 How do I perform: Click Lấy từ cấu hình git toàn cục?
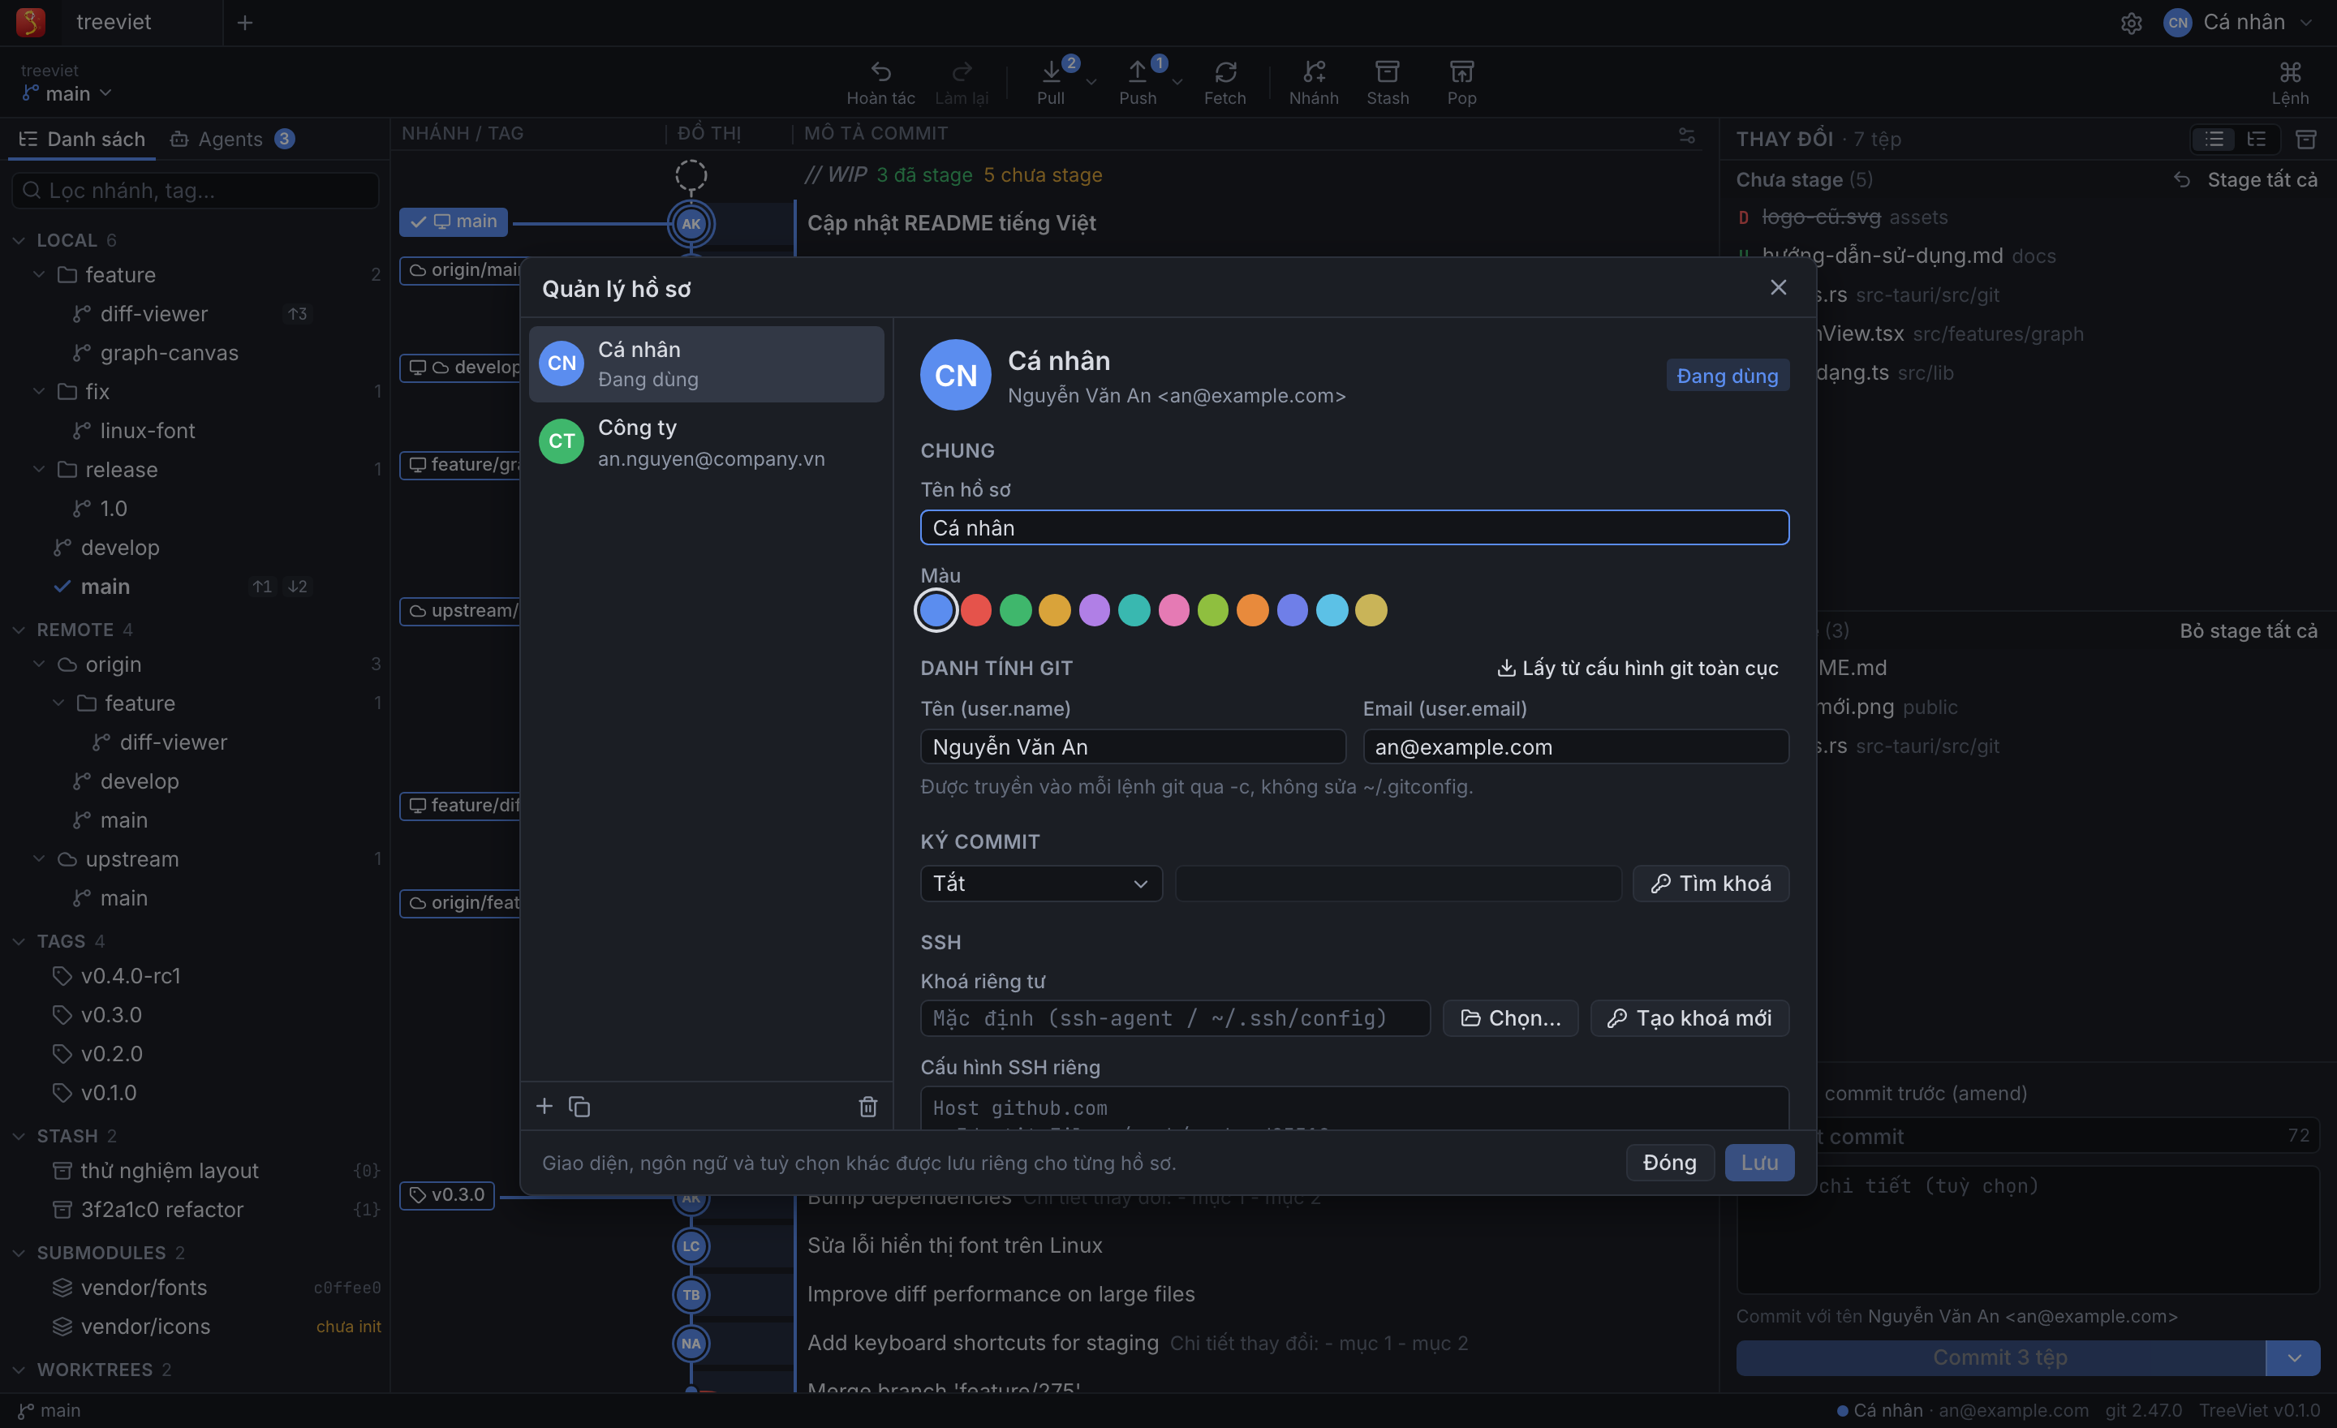point(1638,668)
